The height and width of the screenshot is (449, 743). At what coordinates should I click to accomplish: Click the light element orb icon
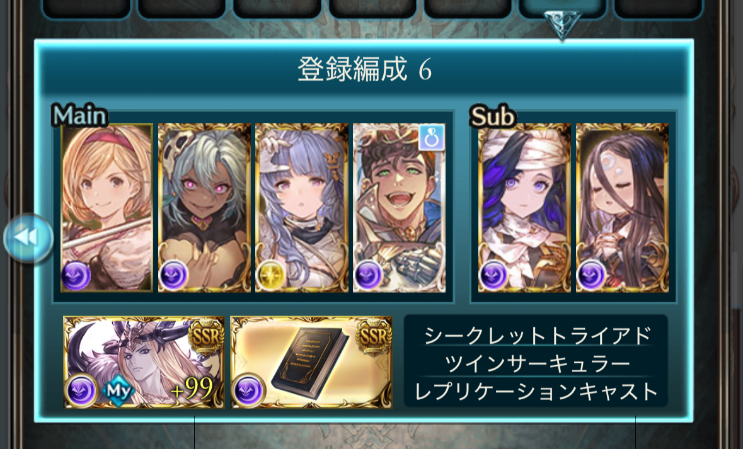click(270, 275)
